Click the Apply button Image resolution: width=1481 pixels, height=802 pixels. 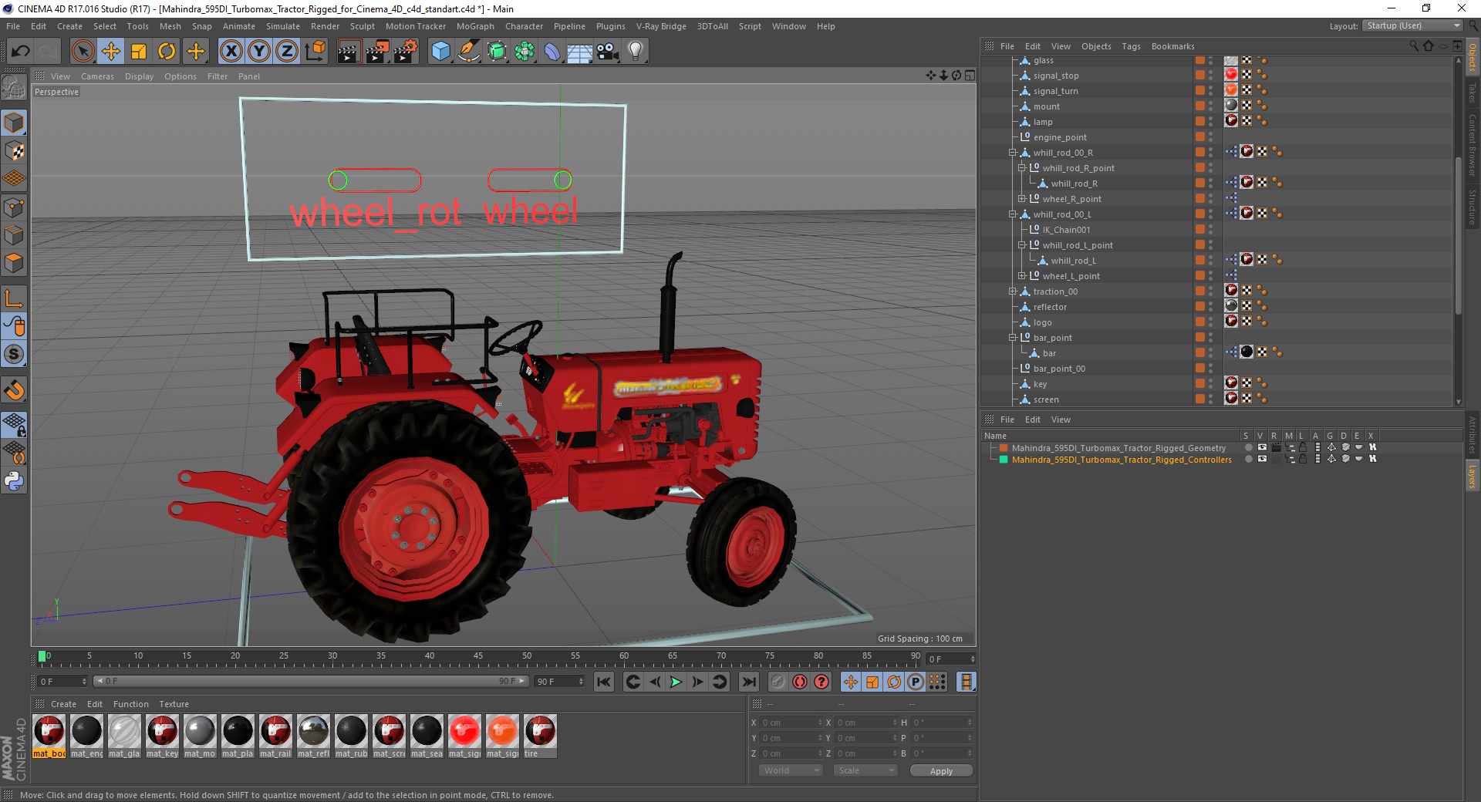941,770
